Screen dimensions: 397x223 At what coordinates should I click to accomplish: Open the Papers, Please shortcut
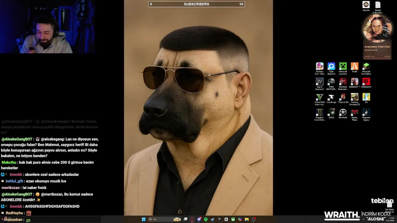click(x=355, y=115)
